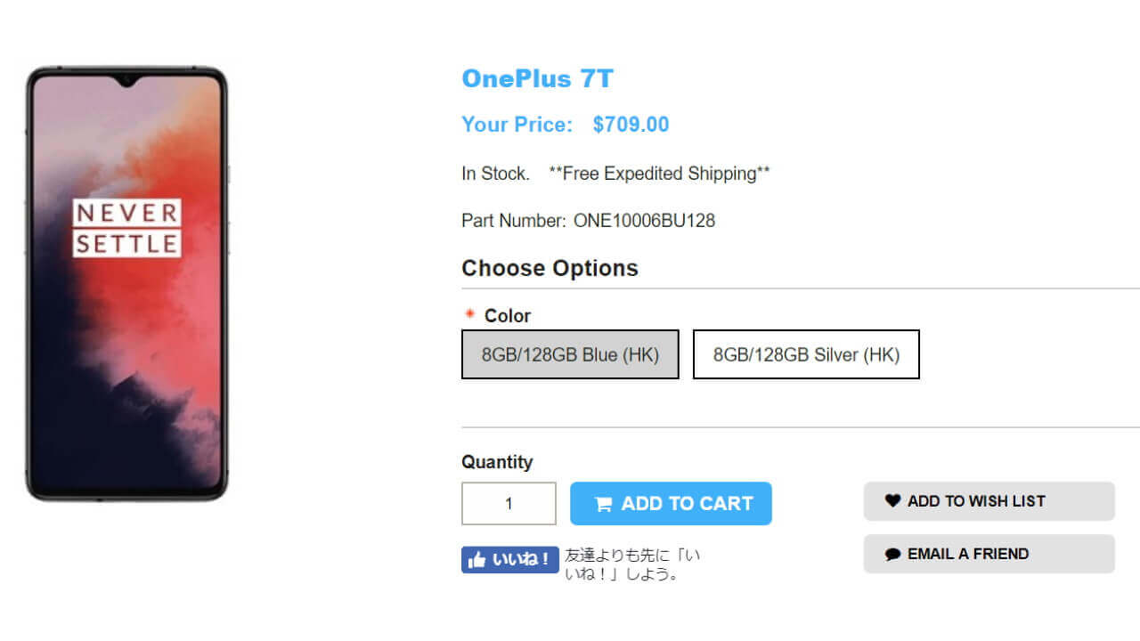Click the Facebook thumbs-up icon
The width and height of the screenshot is (1140, 641).
click(477, 560)
